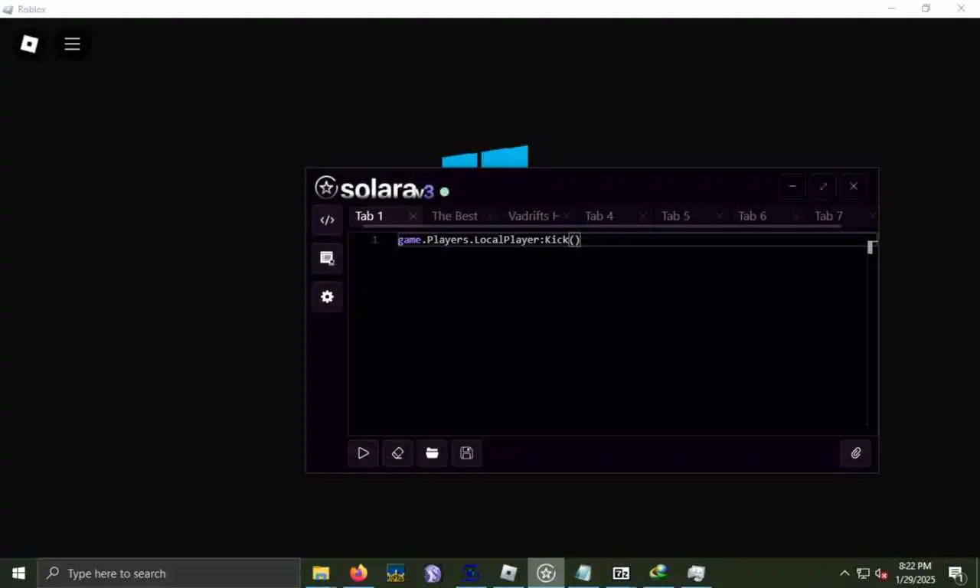Switch to Tab 5
This screenshot has width=980, height=588.
(x=675, y=216)
